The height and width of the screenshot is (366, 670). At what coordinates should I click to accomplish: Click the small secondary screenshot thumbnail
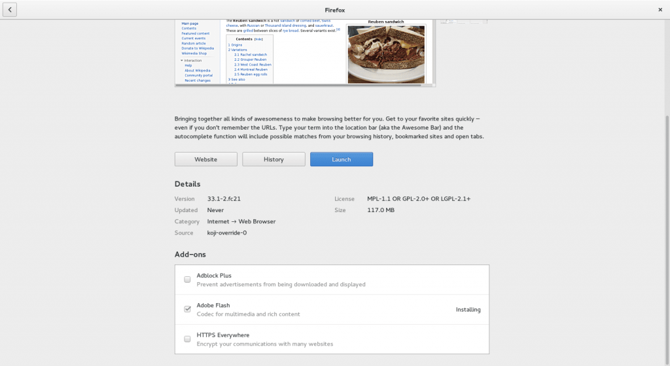click(x=464, y=21)
